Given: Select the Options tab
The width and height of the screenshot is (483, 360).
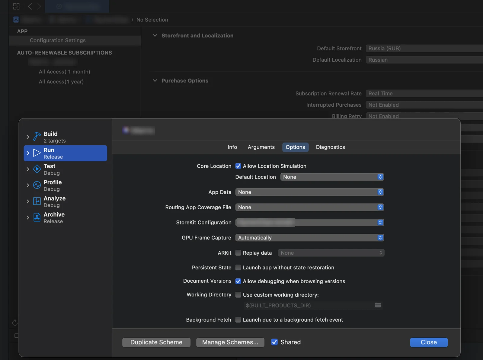Looking at the screenshot, I should [296, 147].
